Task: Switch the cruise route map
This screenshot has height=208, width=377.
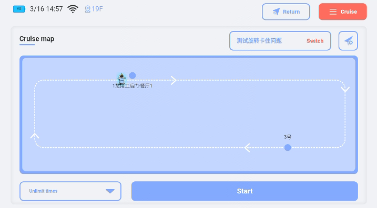Action: point(315,41)
